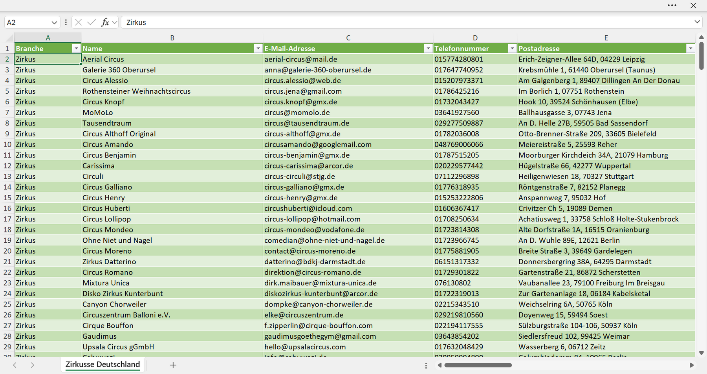707x374 pixels.
Task: Open the Name Box dropdown arrow
Action: (x=54, y=22)
